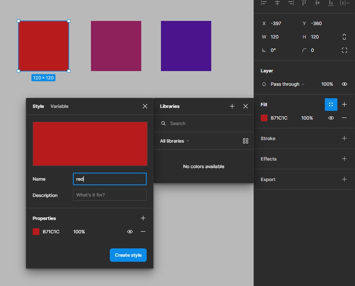Select the Style tab
Screen dimensions: 355x286
tap(38, 106)
